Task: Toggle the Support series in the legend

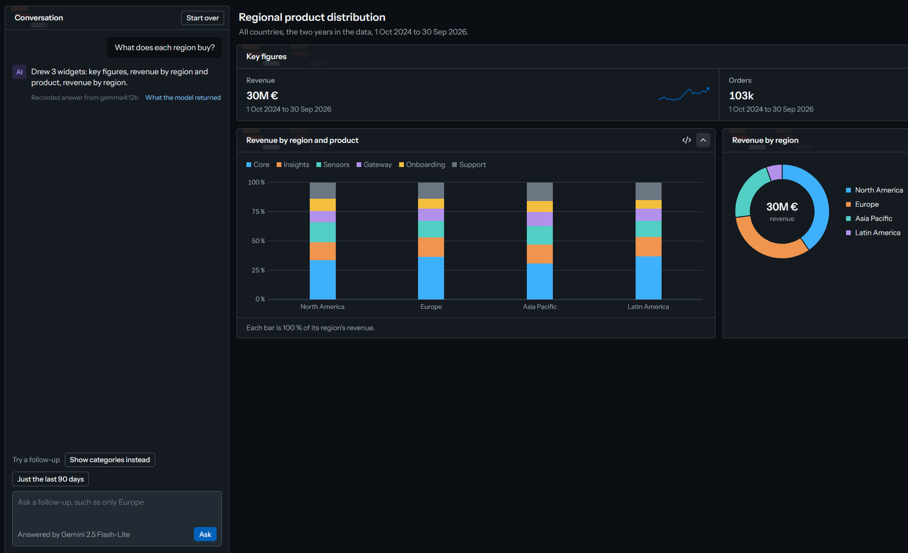Action: click(469, 165)
